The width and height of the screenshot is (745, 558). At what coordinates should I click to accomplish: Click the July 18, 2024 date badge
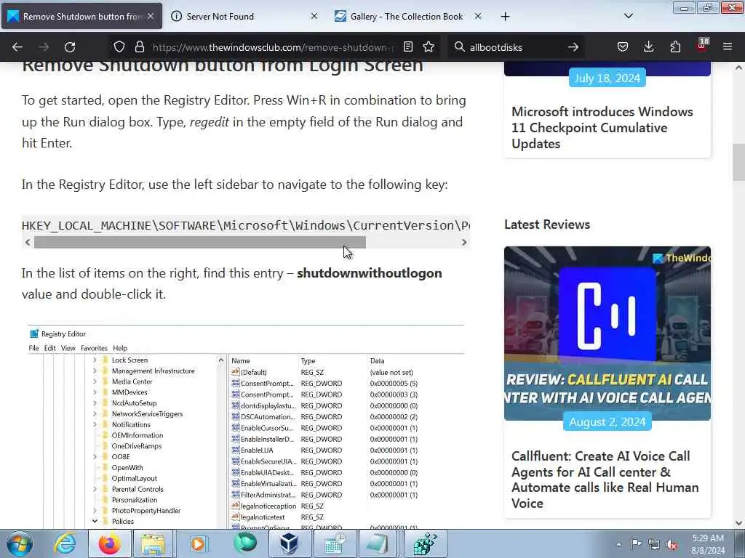pos(607,78)
